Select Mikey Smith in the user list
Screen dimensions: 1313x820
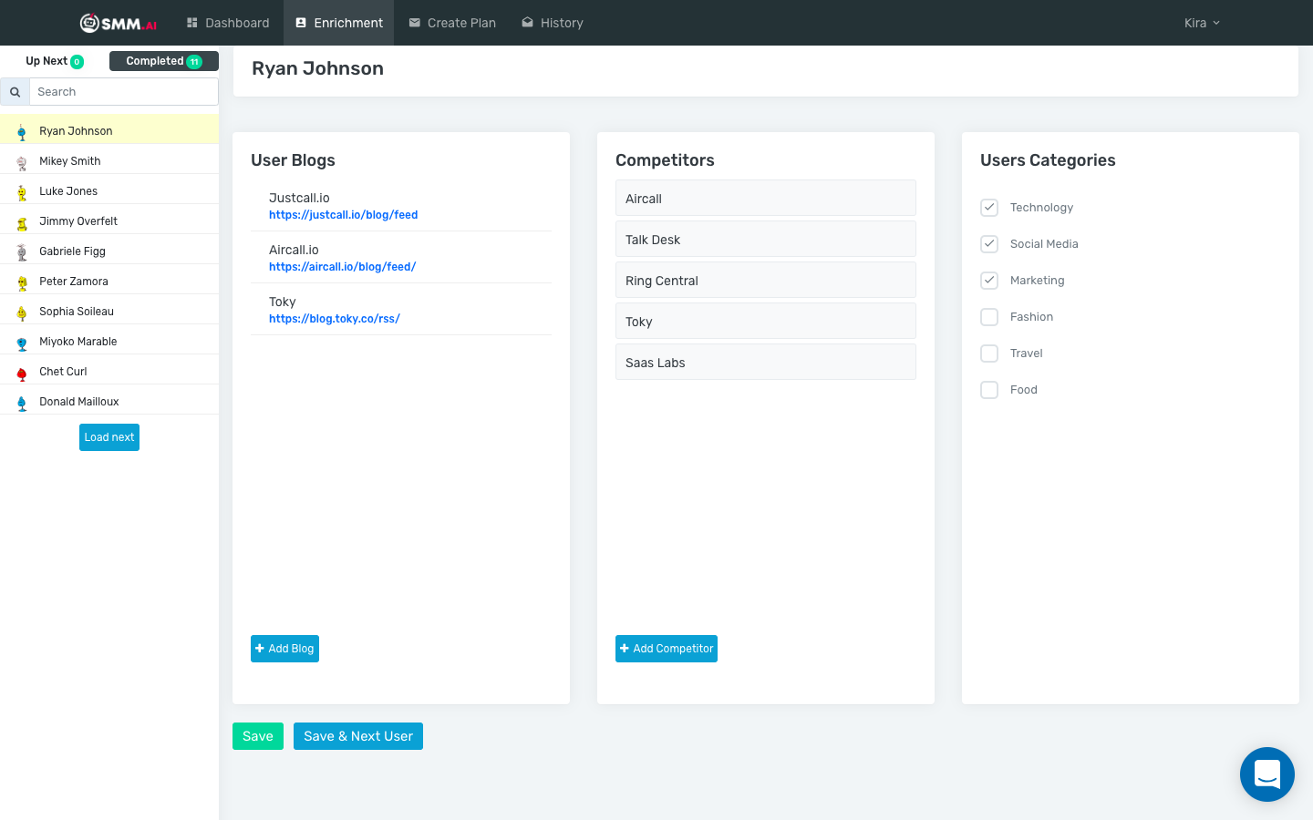point(109,161)
